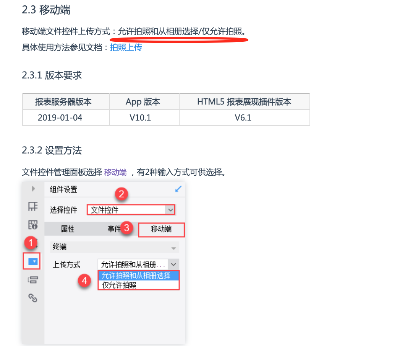Screen dimensions: 418x346
Task: Choose 允许拍照和从相册选择 option in list
Action: point(139,276)
